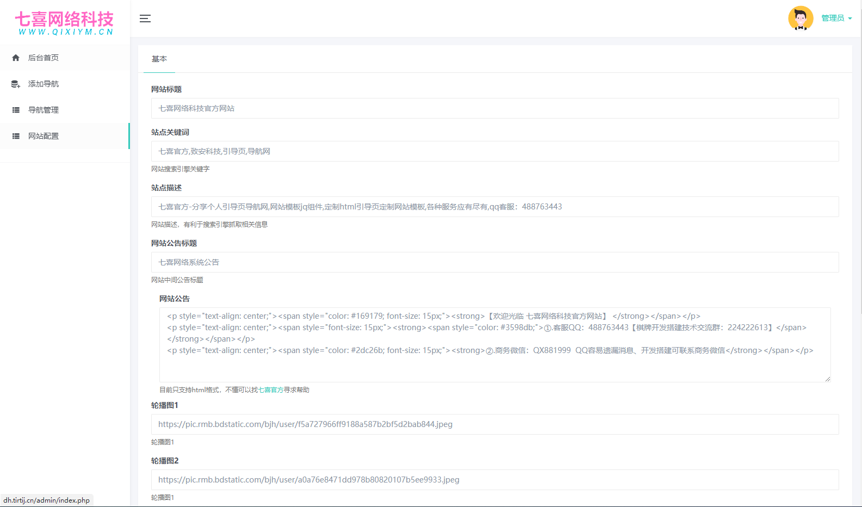Click the list icon beside 导航管理

(x=16, y=110)
